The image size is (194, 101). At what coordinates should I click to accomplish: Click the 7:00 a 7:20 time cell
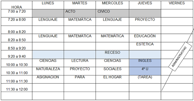[x=17, y=13]
